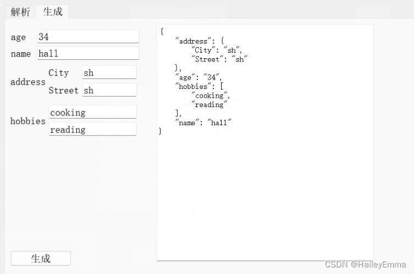Viewport: 414px width, 274px height.
Task: Click the hobbies label
Action: 27,121
